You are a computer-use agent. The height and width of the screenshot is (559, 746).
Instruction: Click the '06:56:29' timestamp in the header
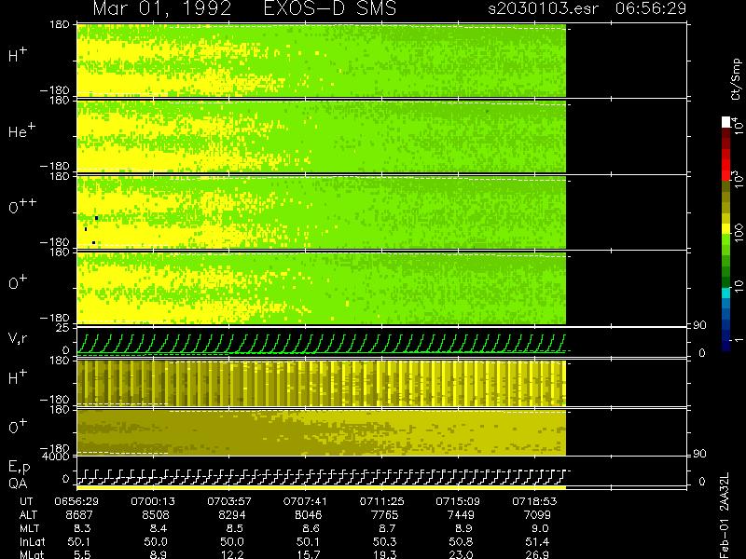(651, 8)
